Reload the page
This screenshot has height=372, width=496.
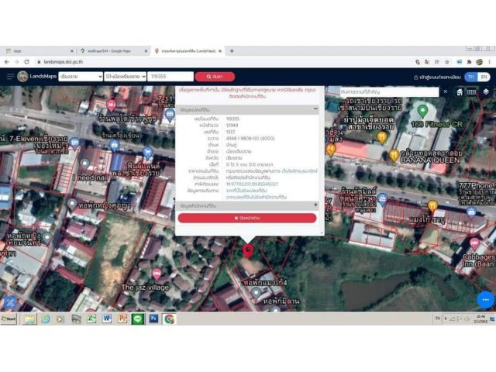click(26, 62)
